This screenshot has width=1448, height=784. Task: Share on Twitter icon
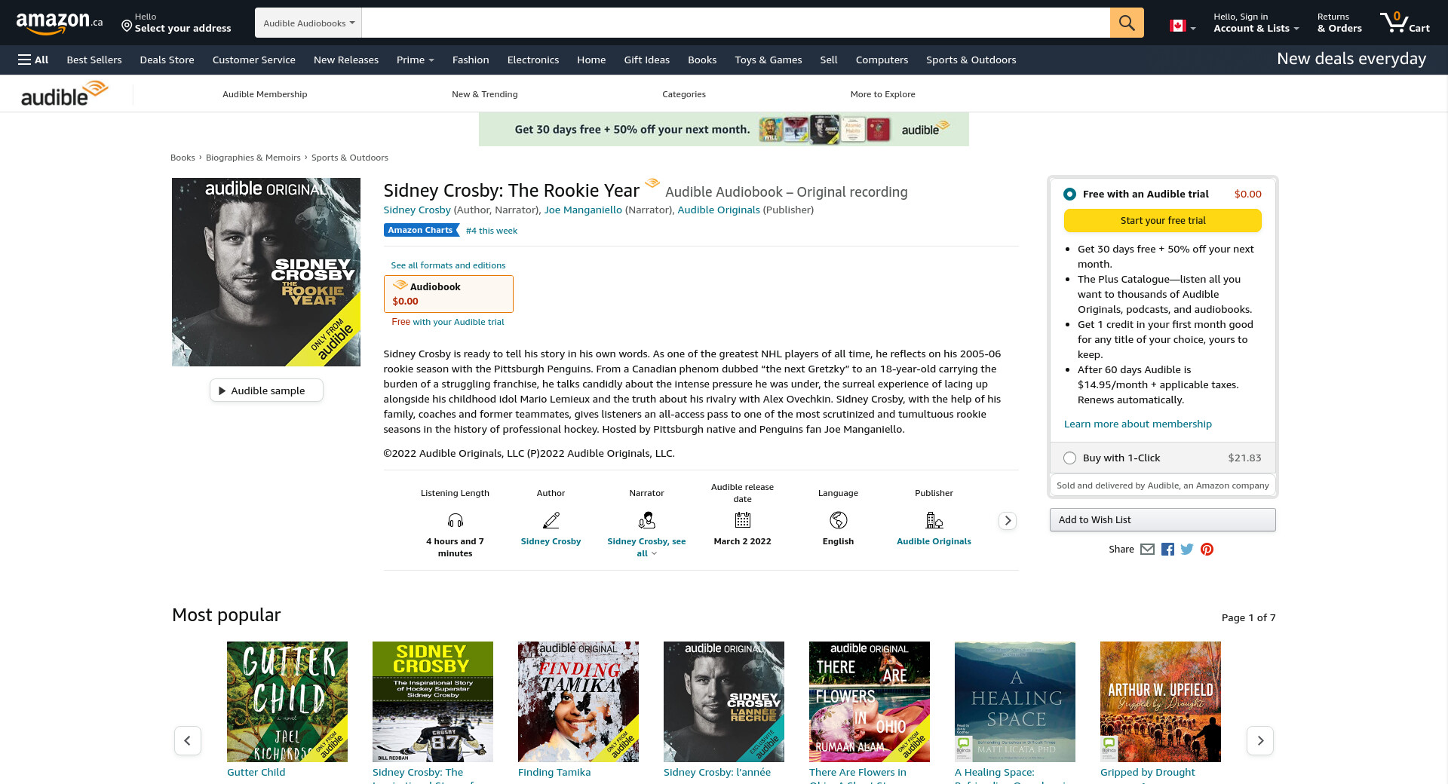[x=1187, y=550]
